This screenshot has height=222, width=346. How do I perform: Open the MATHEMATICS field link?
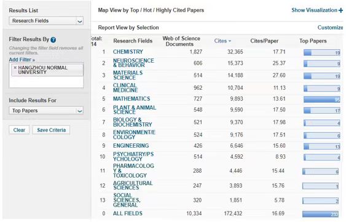pos(132,99)
